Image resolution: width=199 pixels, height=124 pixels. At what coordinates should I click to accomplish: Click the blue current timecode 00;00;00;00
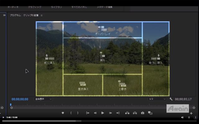click(20, 99)
